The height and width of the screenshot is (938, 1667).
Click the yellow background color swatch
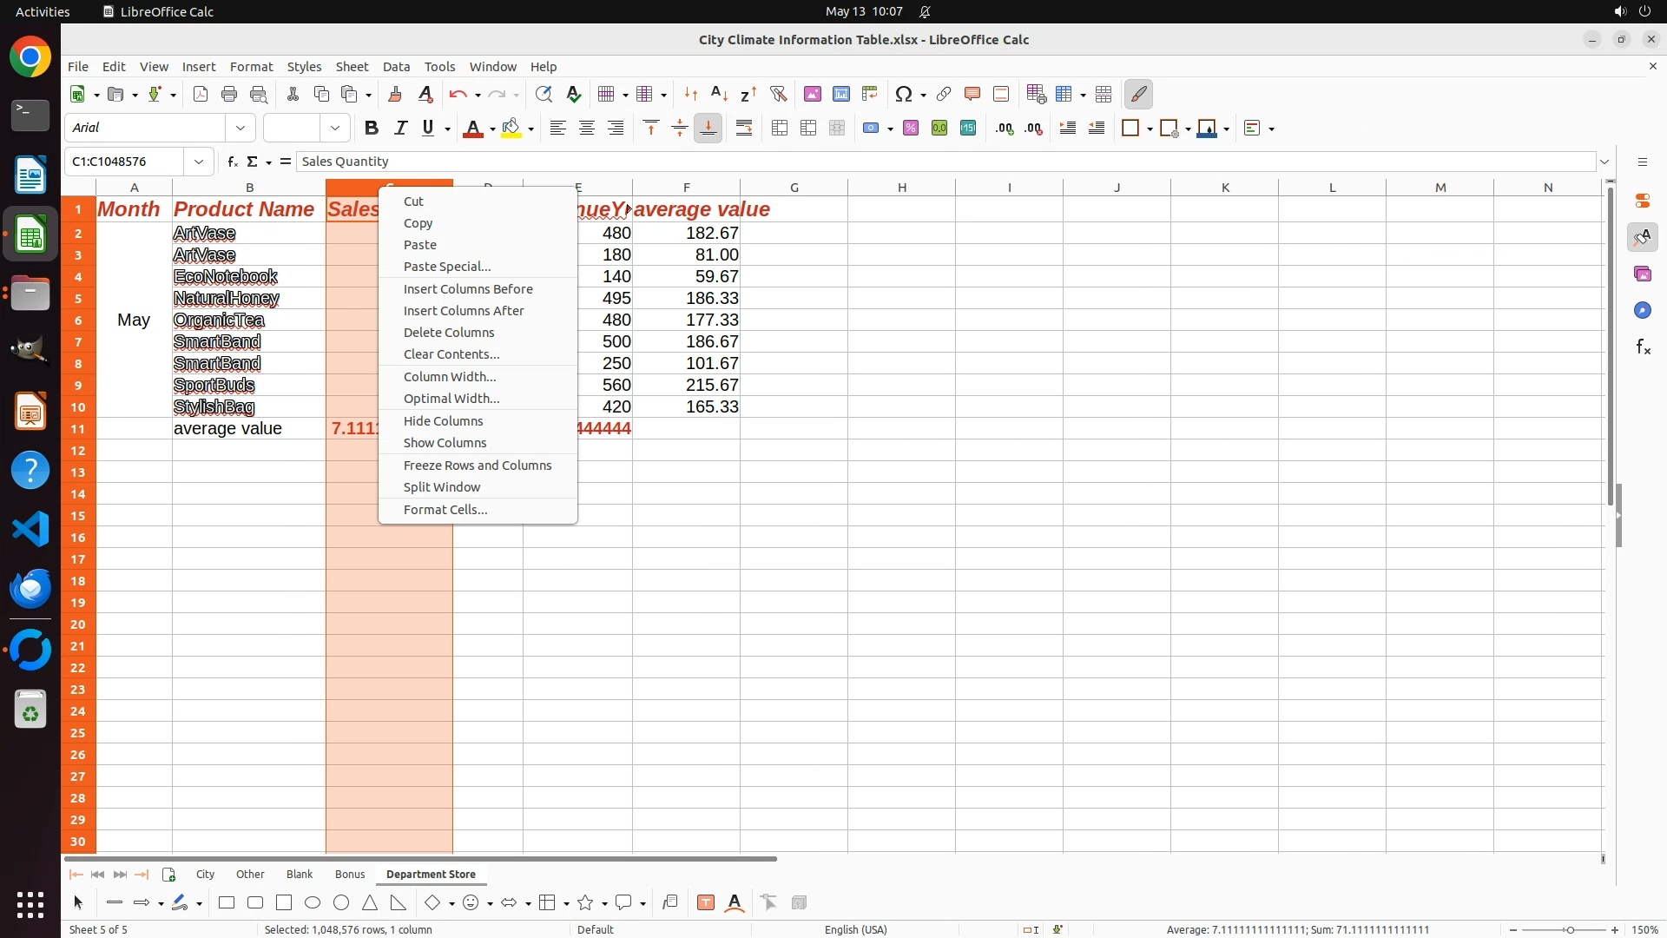(x=511, y=129)
